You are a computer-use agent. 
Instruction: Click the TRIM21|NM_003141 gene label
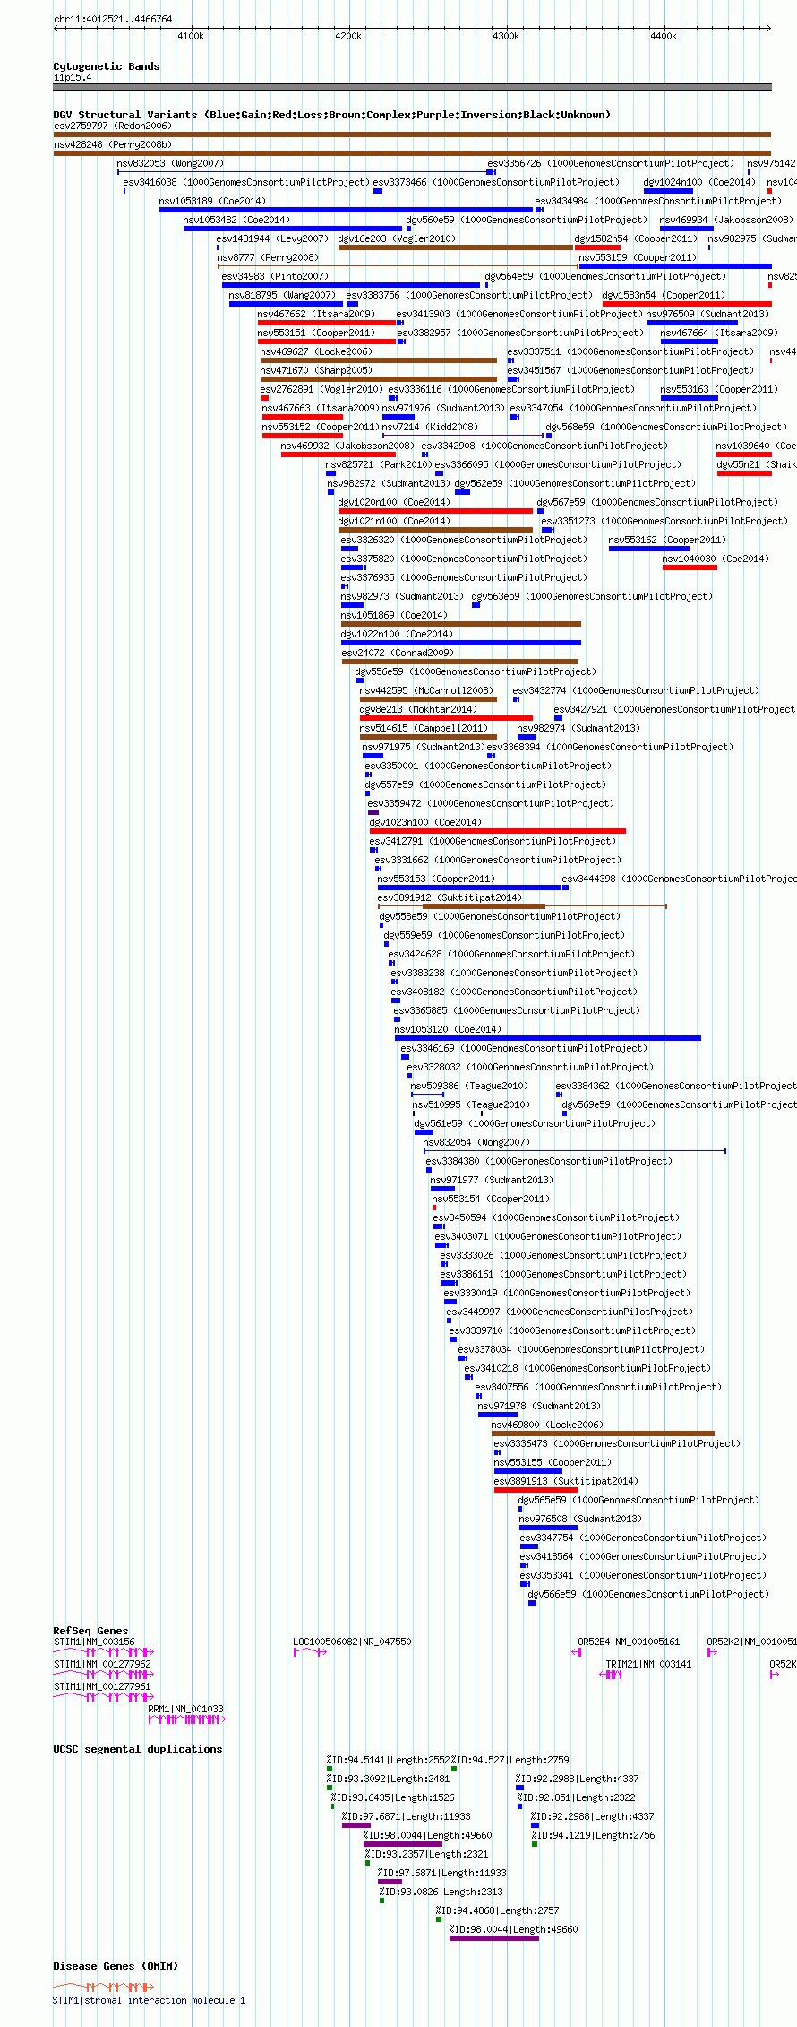(648, 1664)
